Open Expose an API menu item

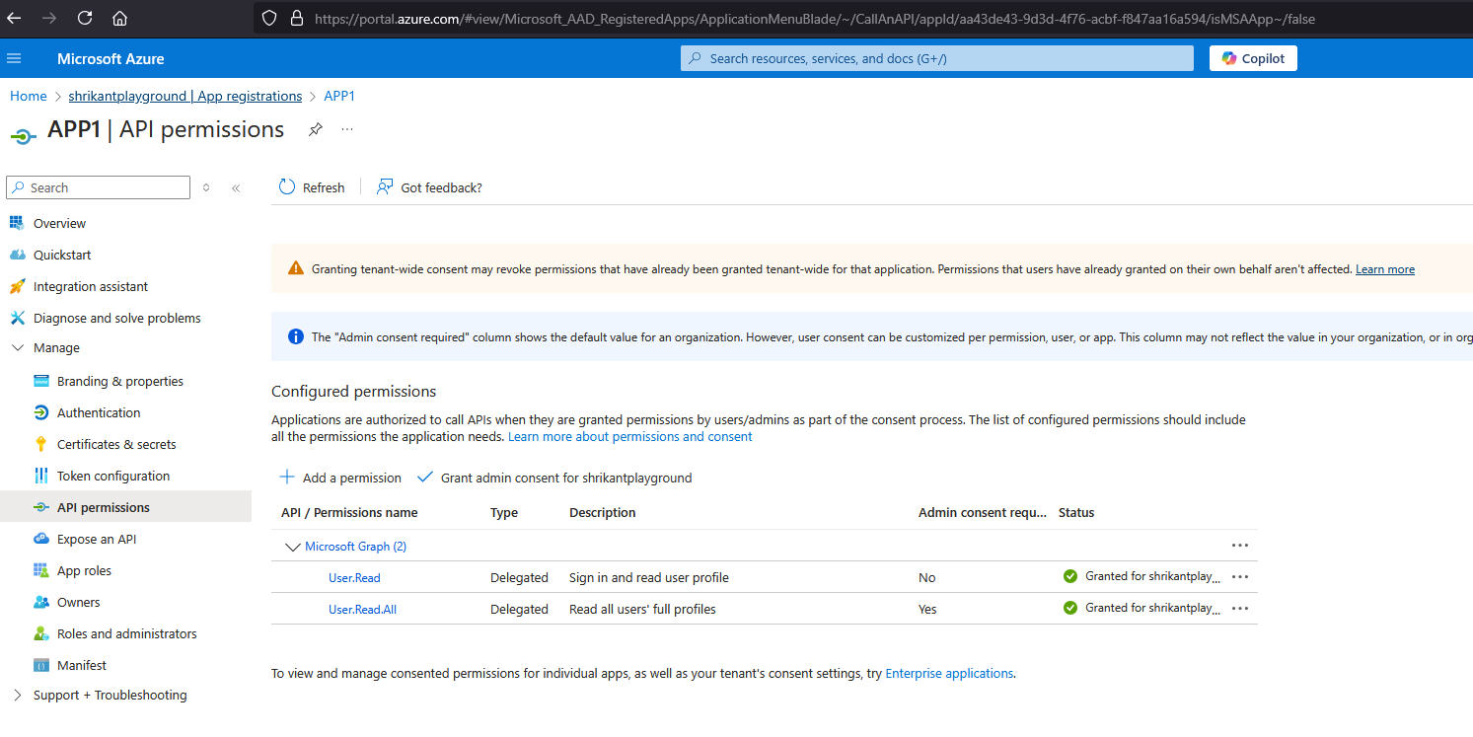click(x=97, y=539)
